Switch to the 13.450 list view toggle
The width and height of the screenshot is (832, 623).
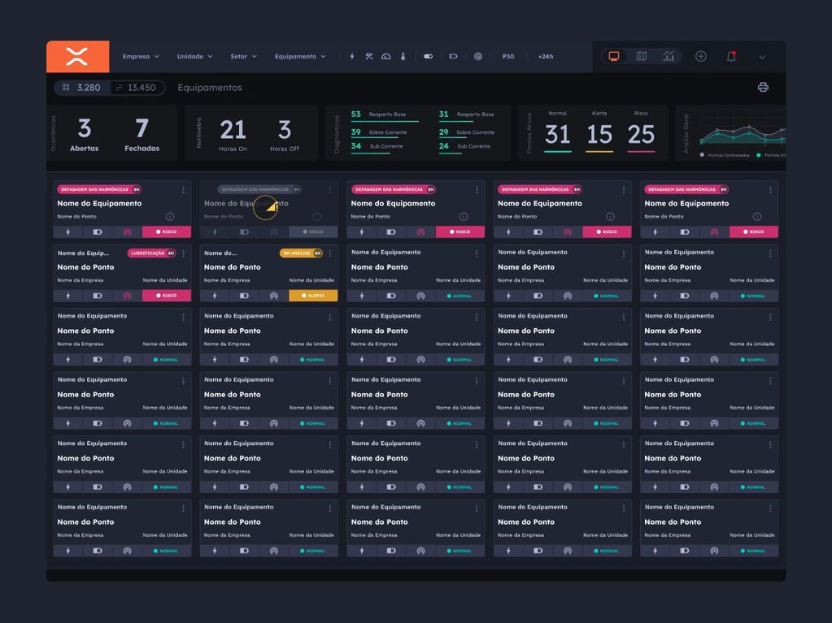135,88
